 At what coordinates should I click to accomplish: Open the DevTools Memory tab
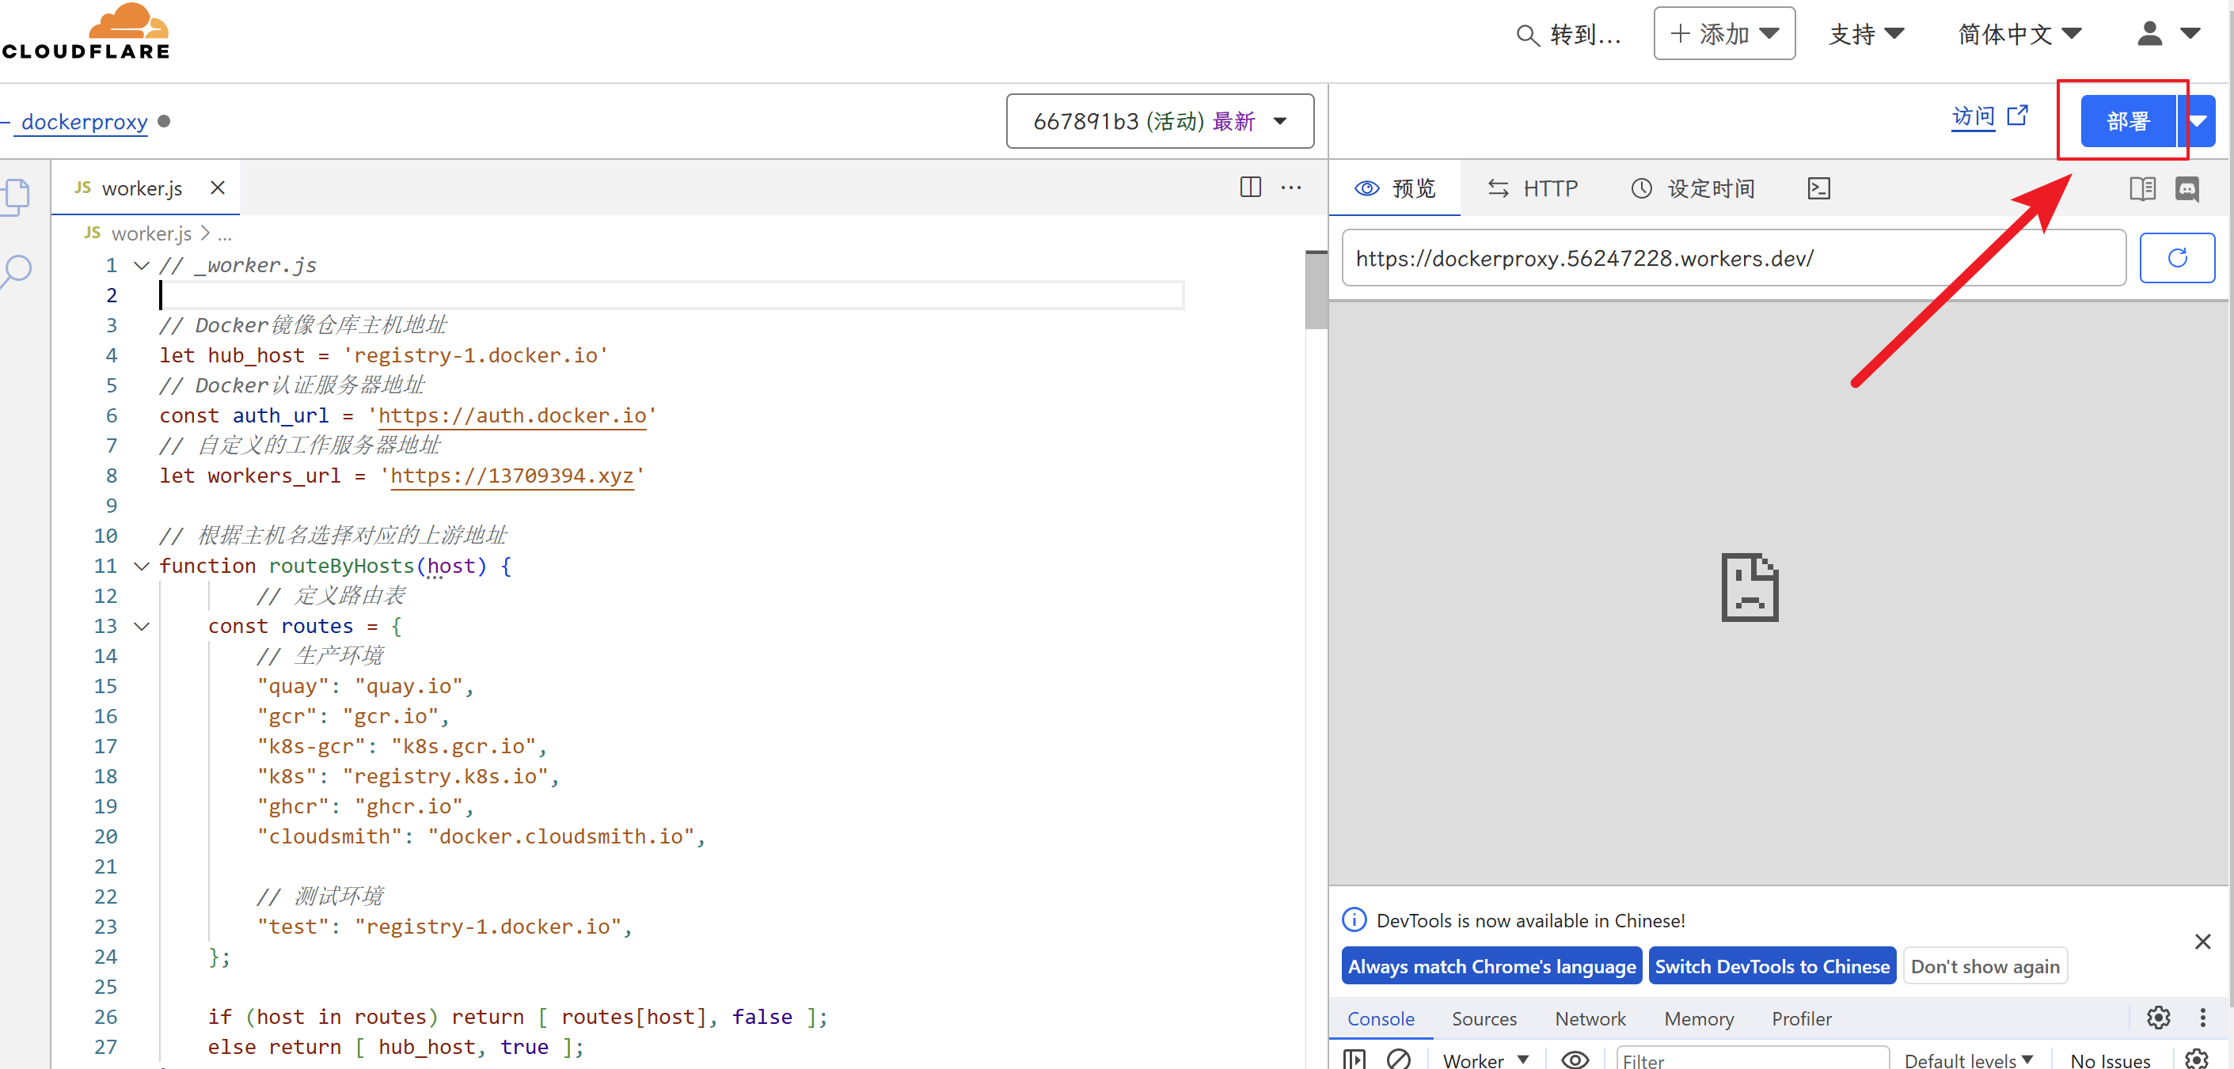coord(1698,1018)
